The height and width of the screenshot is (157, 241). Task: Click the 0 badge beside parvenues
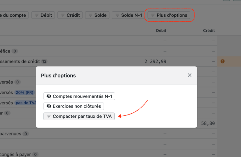pos(26,134)
